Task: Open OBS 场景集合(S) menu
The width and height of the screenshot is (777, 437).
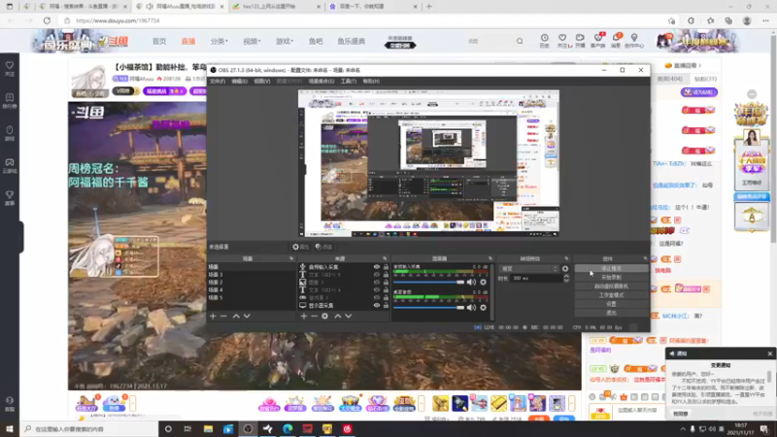Action: [x=321, y=82]
